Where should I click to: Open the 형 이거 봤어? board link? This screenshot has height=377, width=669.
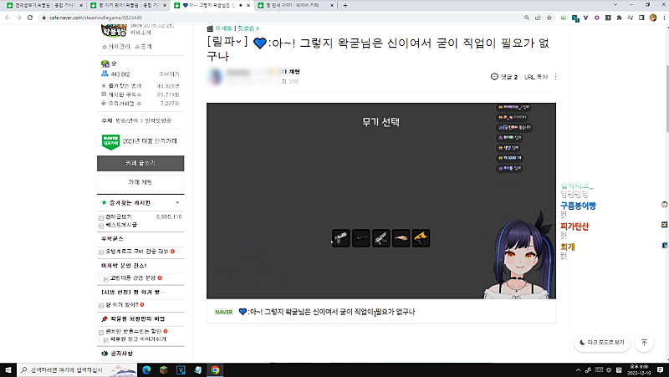pos(122,305)
